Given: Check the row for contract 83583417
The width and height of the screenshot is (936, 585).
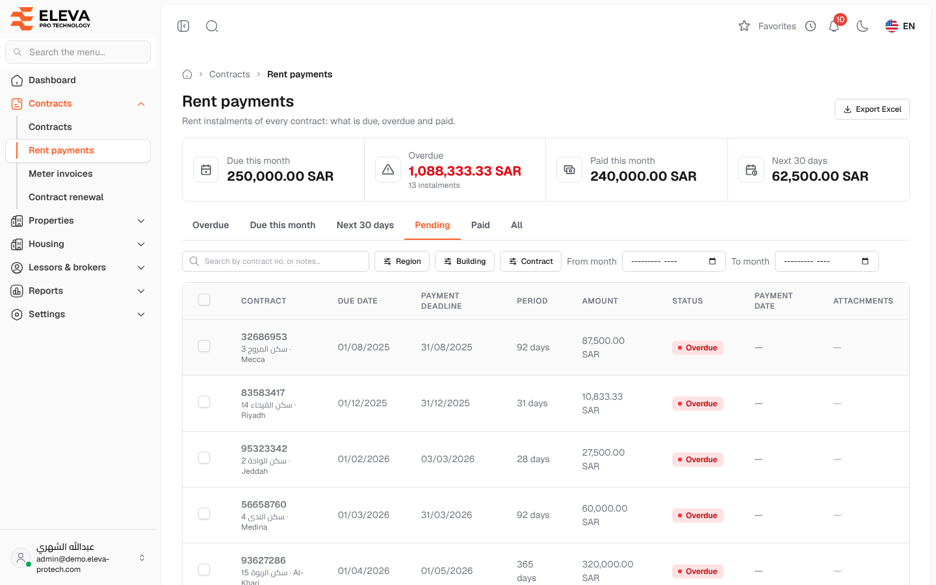Looking at the screenshot, I should 204,402.
